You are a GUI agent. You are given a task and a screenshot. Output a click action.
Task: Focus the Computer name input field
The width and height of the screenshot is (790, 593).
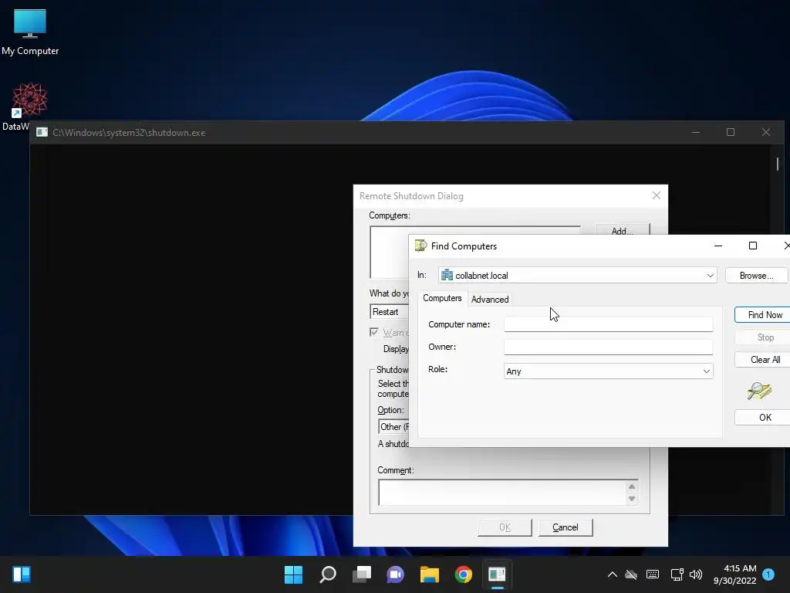click(x=608, y=324)
